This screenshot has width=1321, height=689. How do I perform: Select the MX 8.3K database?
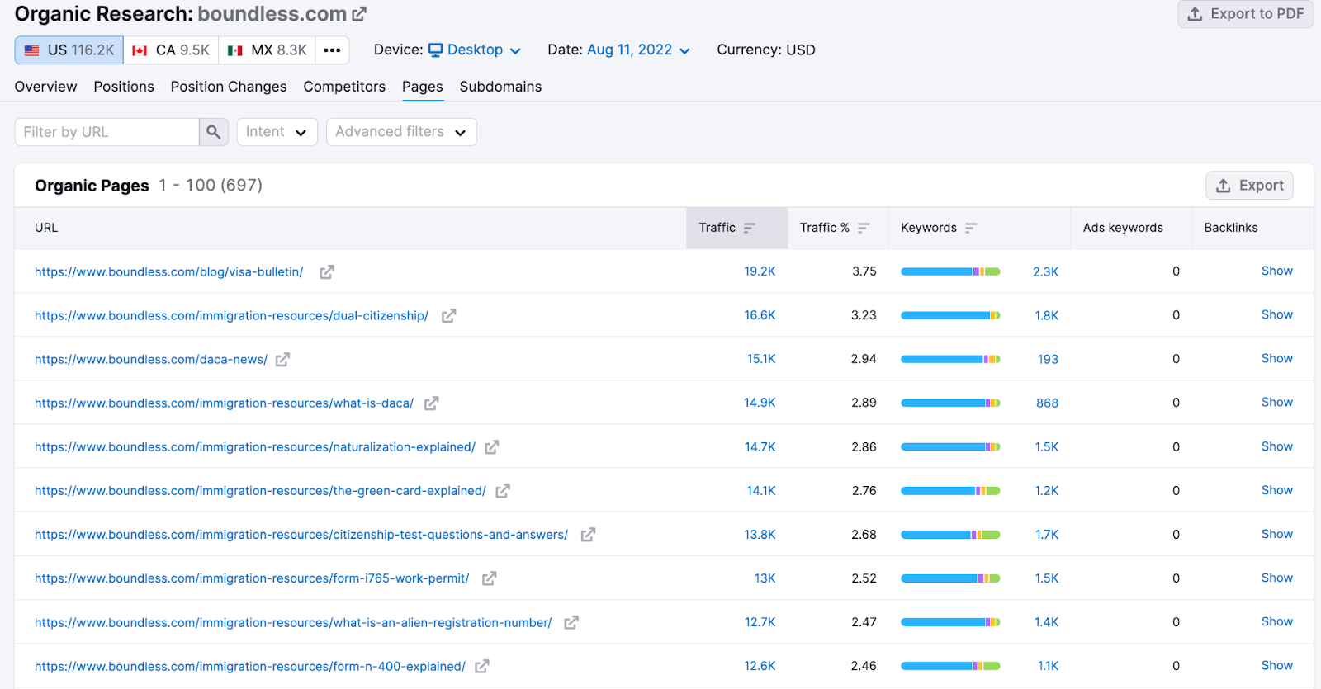point(267,50)
